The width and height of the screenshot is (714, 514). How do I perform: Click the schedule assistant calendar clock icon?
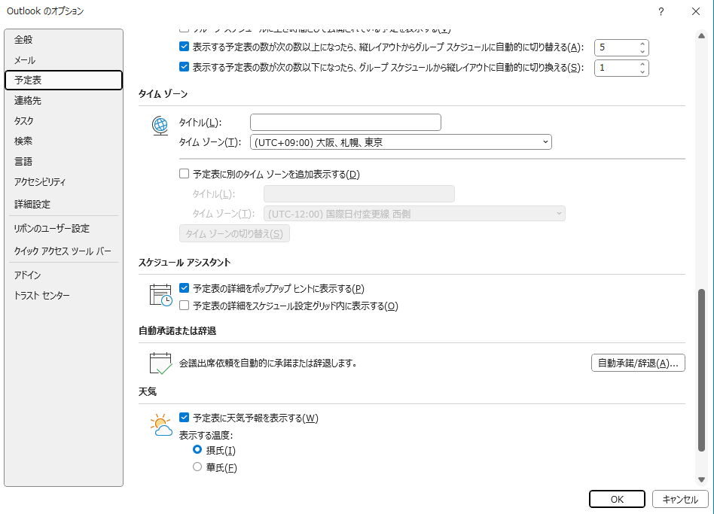[160, 295]
